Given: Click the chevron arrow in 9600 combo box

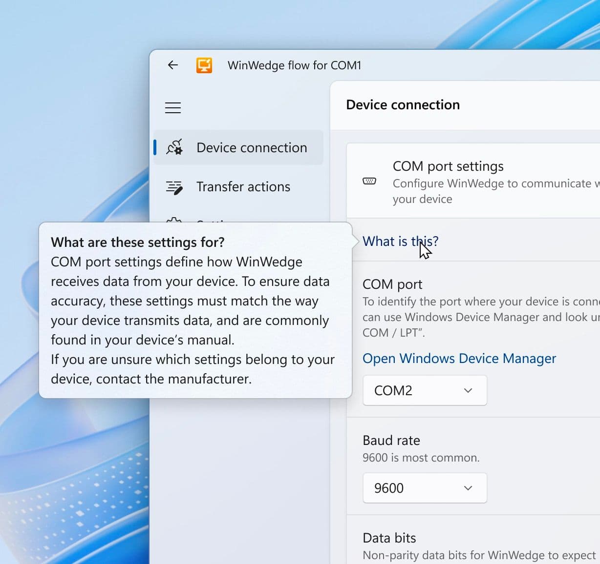Looking at the screenshot, I should click(x=468, y=488).
